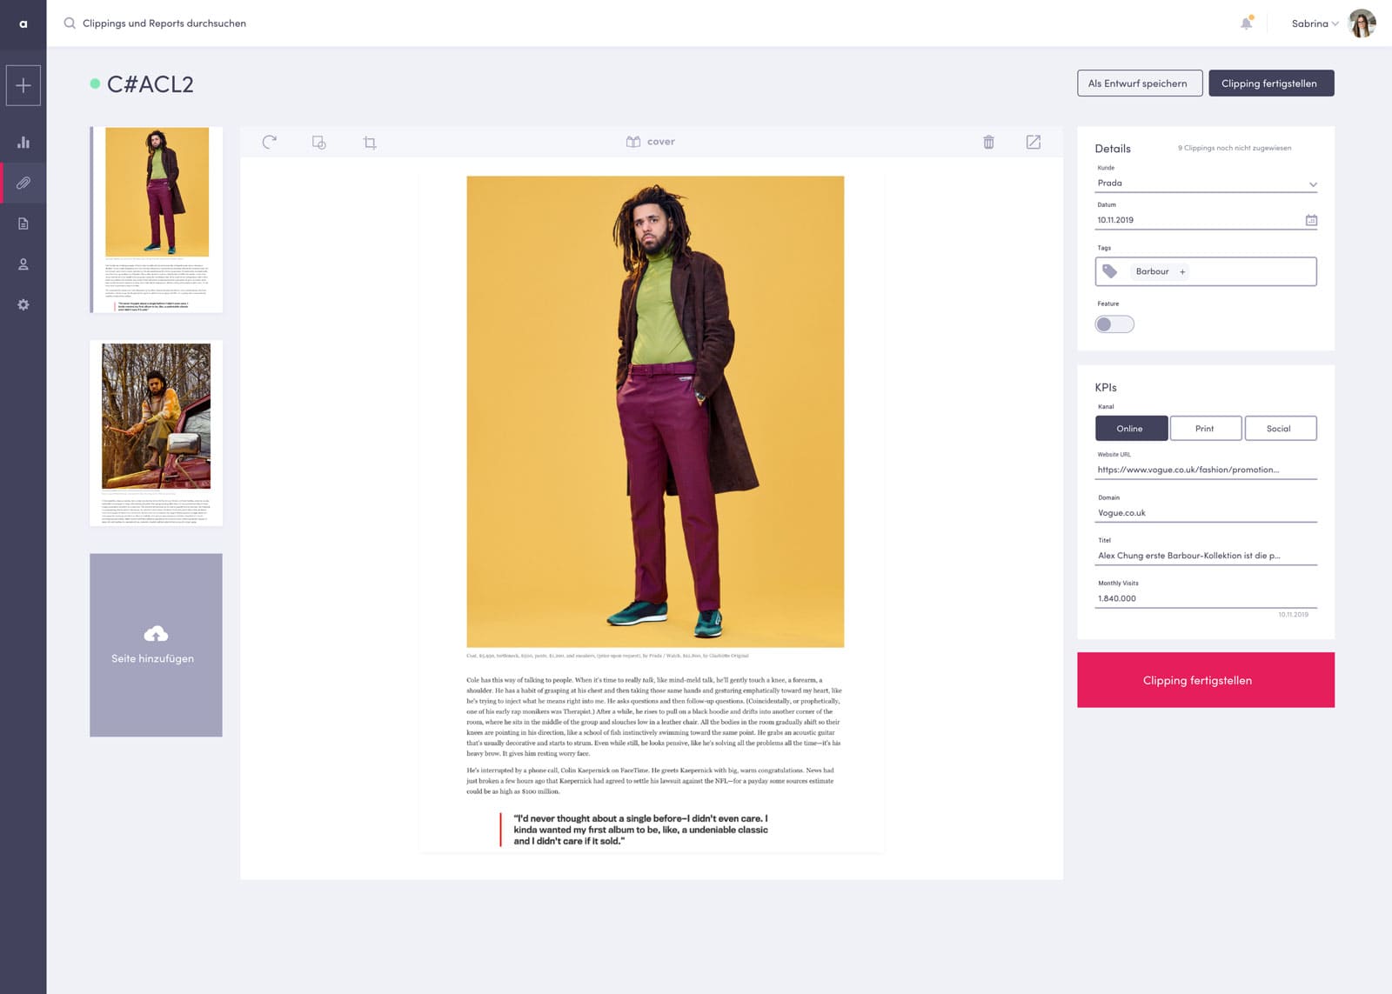Screen dimensions: 1392x994
Task: Click the Monthly Visits field 1.840.000
Action: (x=1206, y=598)
